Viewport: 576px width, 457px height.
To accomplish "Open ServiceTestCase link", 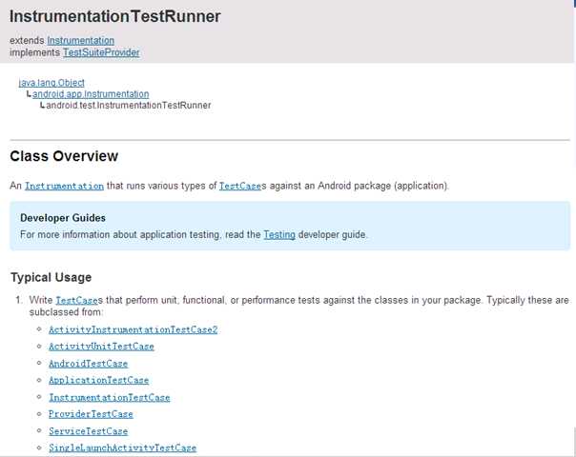I will tap(88, 431).
